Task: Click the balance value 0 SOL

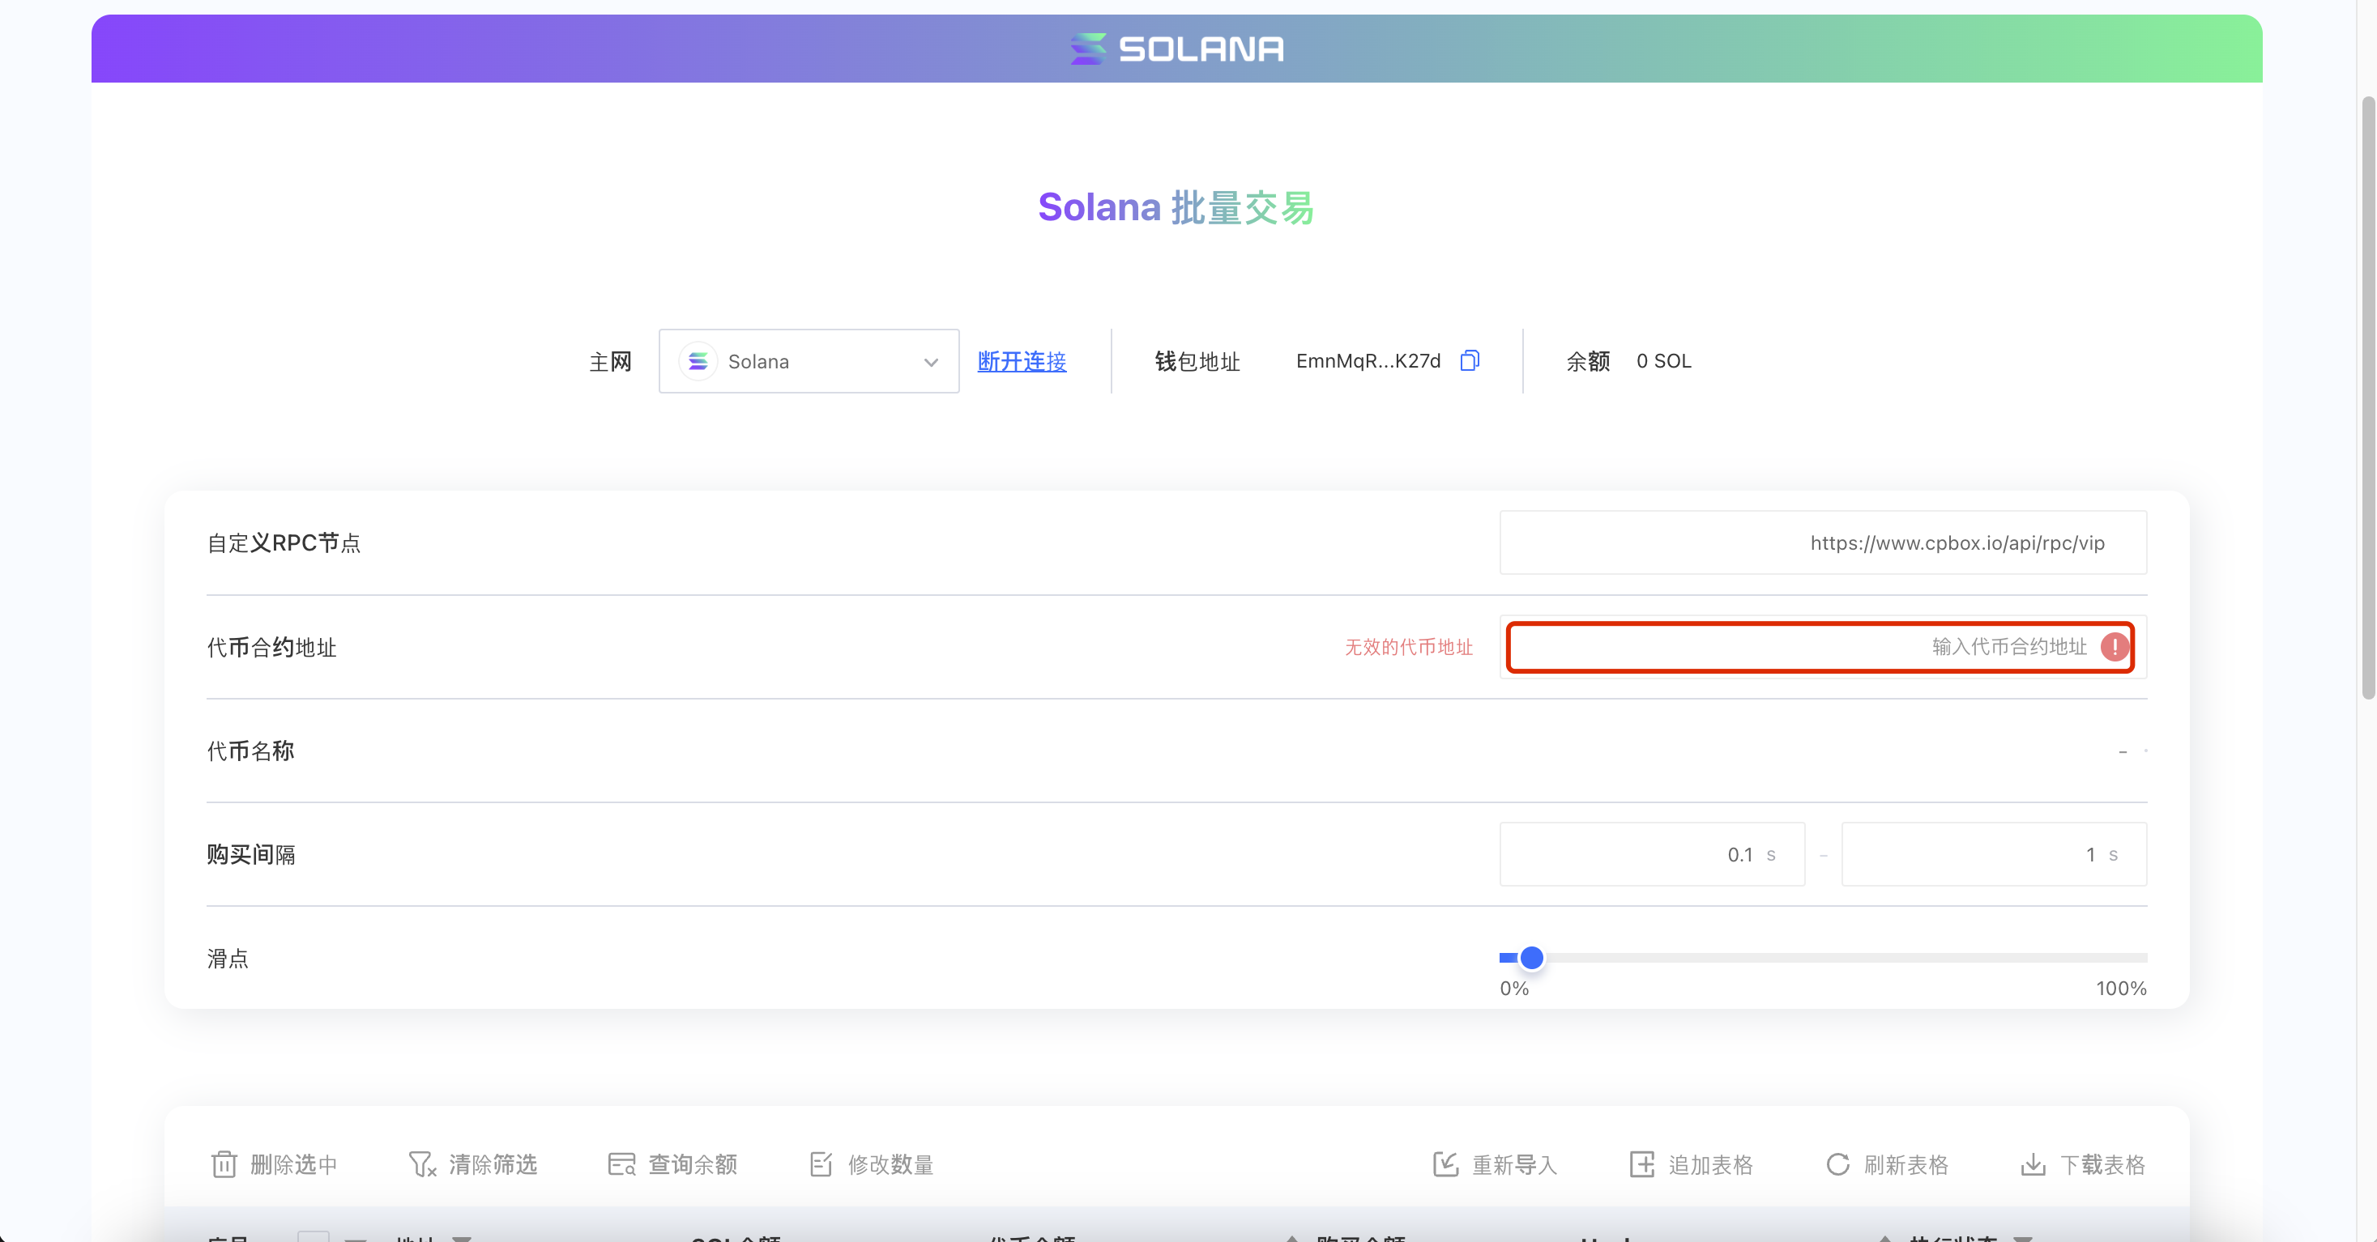Action: pyautogui.click(x=1664, y=361)
